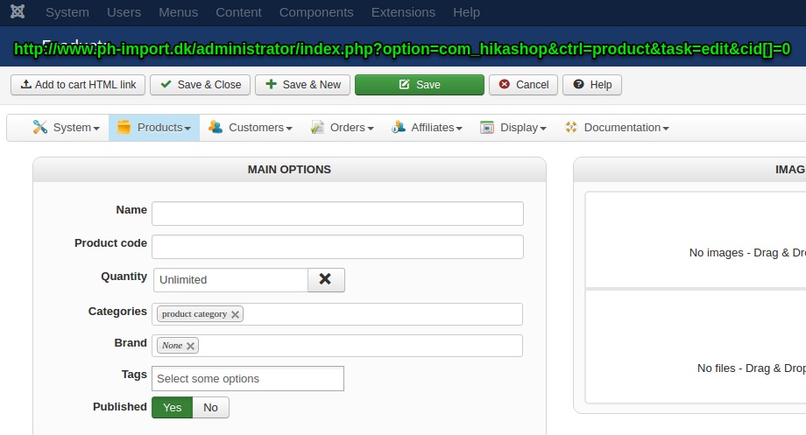Click the Joomla logo icon
This screenshot has width=806, height=435.
[18, 11]
